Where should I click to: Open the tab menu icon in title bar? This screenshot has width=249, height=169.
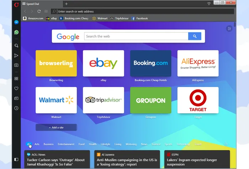tap(209, 4)
